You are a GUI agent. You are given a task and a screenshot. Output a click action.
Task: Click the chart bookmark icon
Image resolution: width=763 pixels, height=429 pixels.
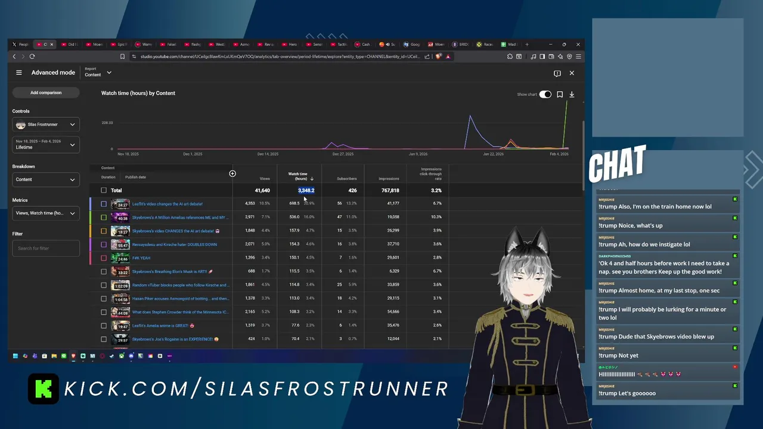pos(560,94)
